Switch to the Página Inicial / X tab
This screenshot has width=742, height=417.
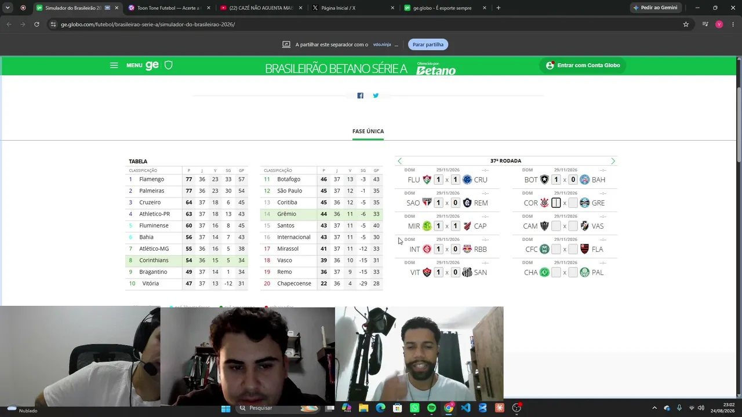[x=352, y=8]
